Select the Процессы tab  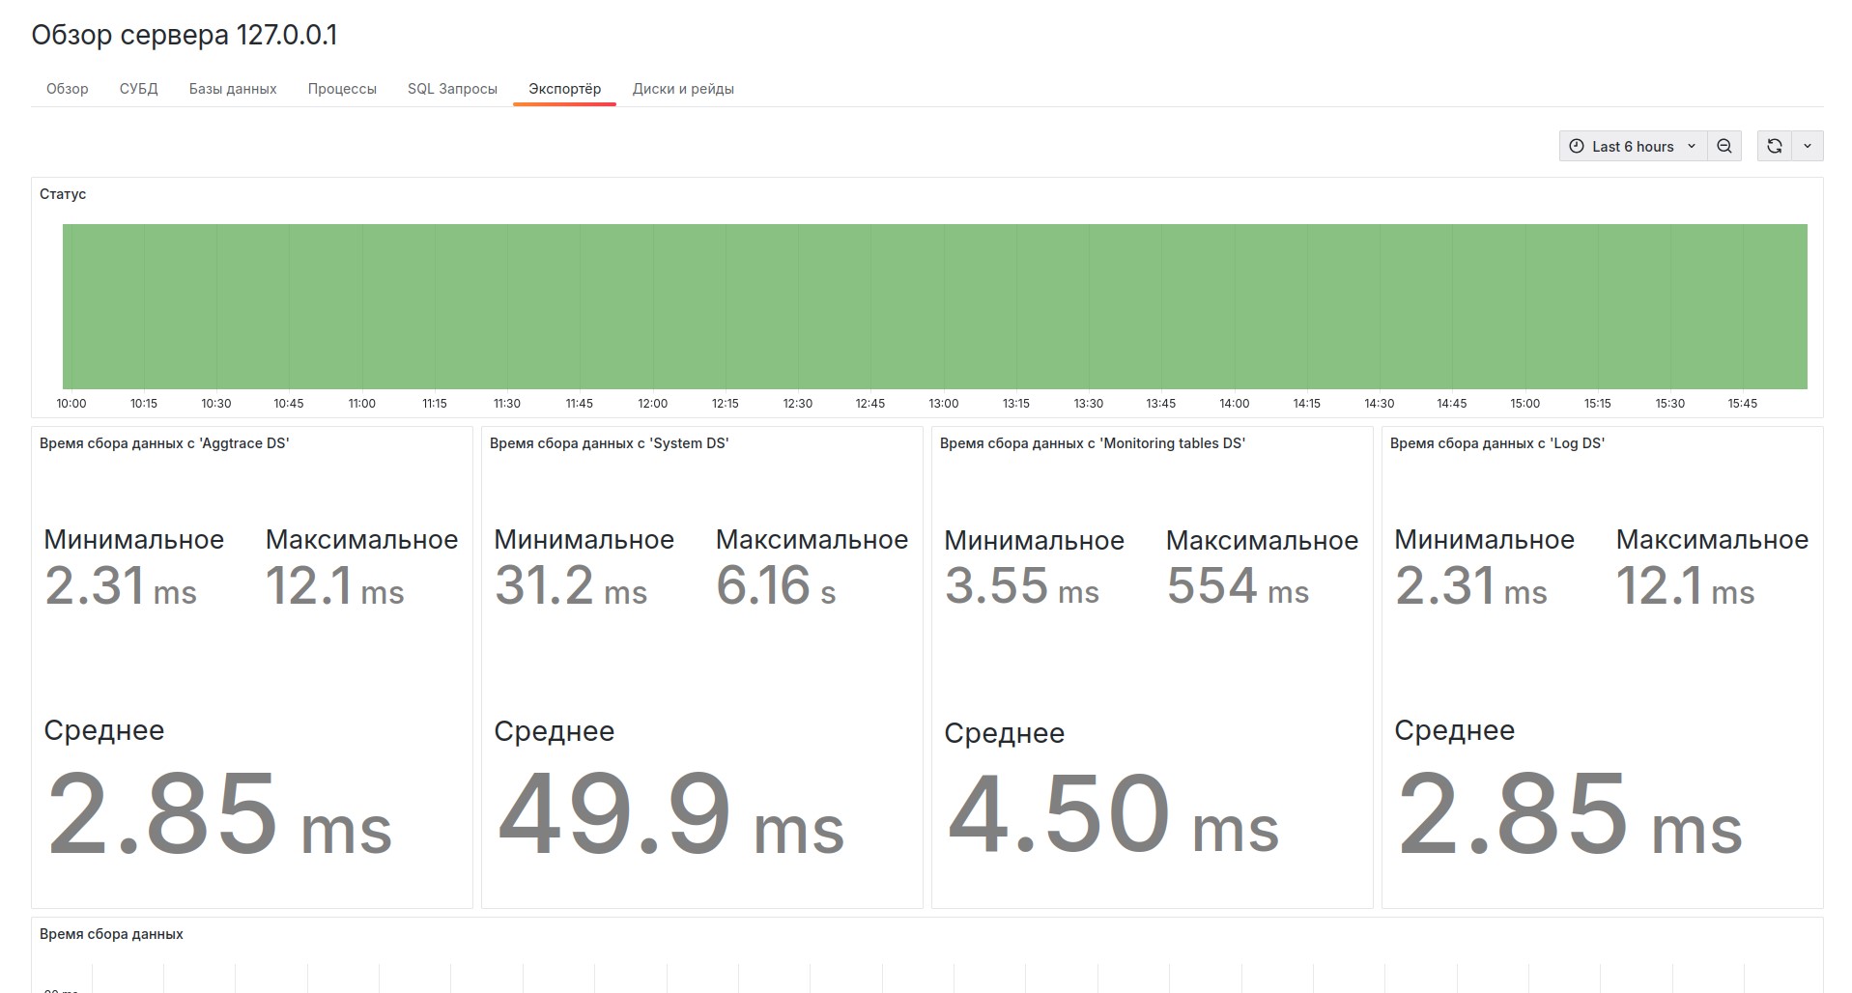(342, 89)
